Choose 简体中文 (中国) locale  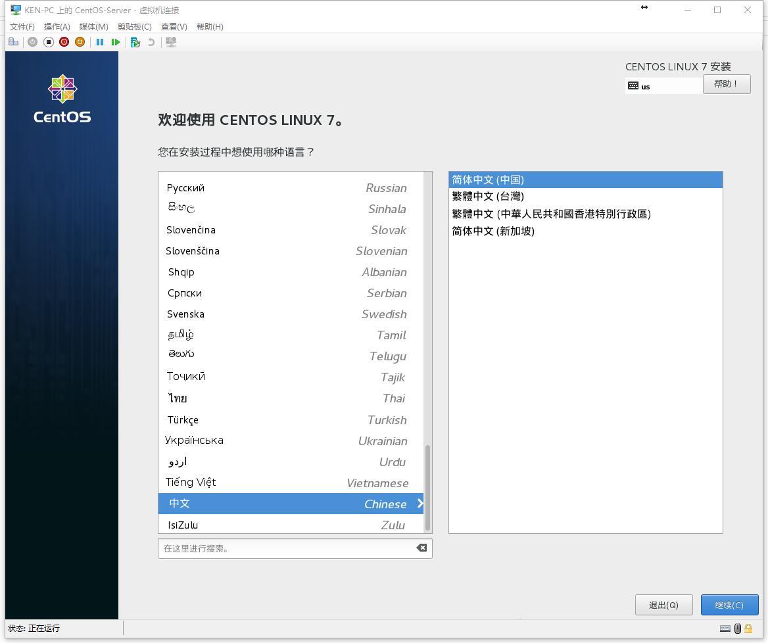pyautogui.click(x=585, y=179)
